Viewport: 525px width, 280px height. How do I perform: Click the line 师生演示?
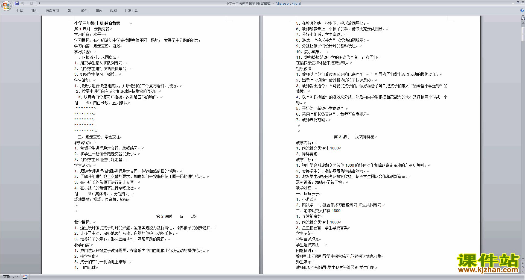(x=304, y=262)
